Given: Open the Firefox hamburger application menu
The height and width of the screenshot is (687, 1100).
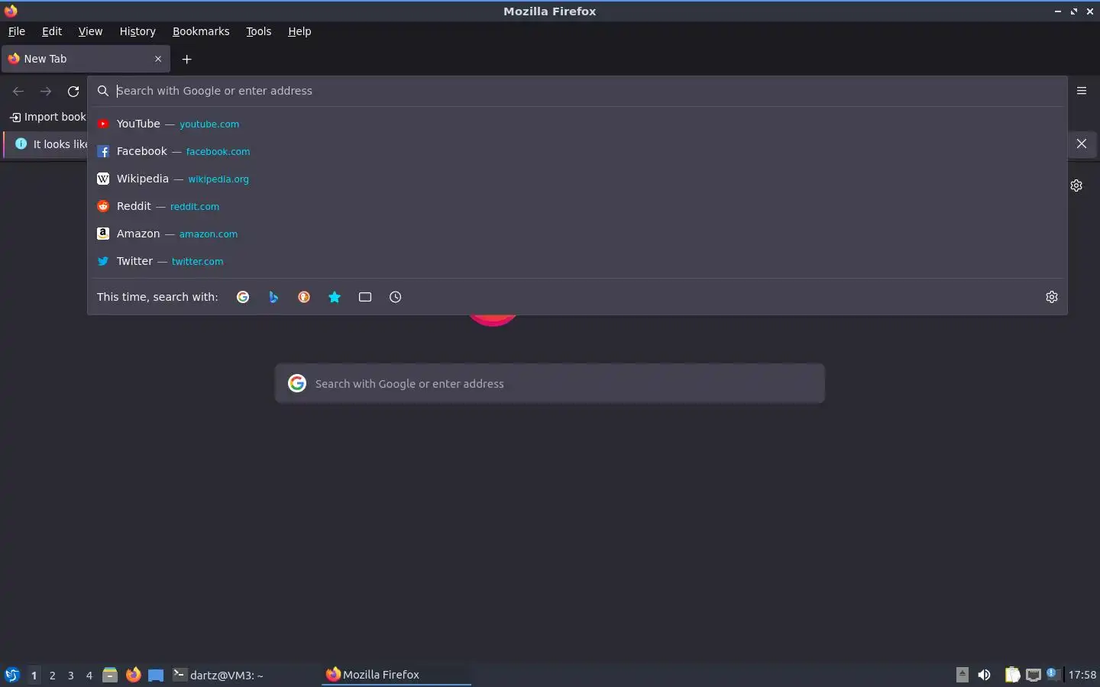Looking at the screenshot, I should tap(1082, 91).
